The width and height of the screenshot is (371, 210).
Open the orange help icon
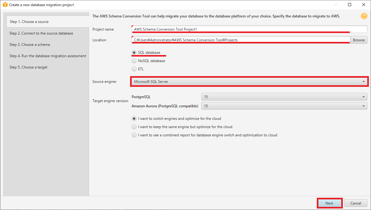point(364,16)
